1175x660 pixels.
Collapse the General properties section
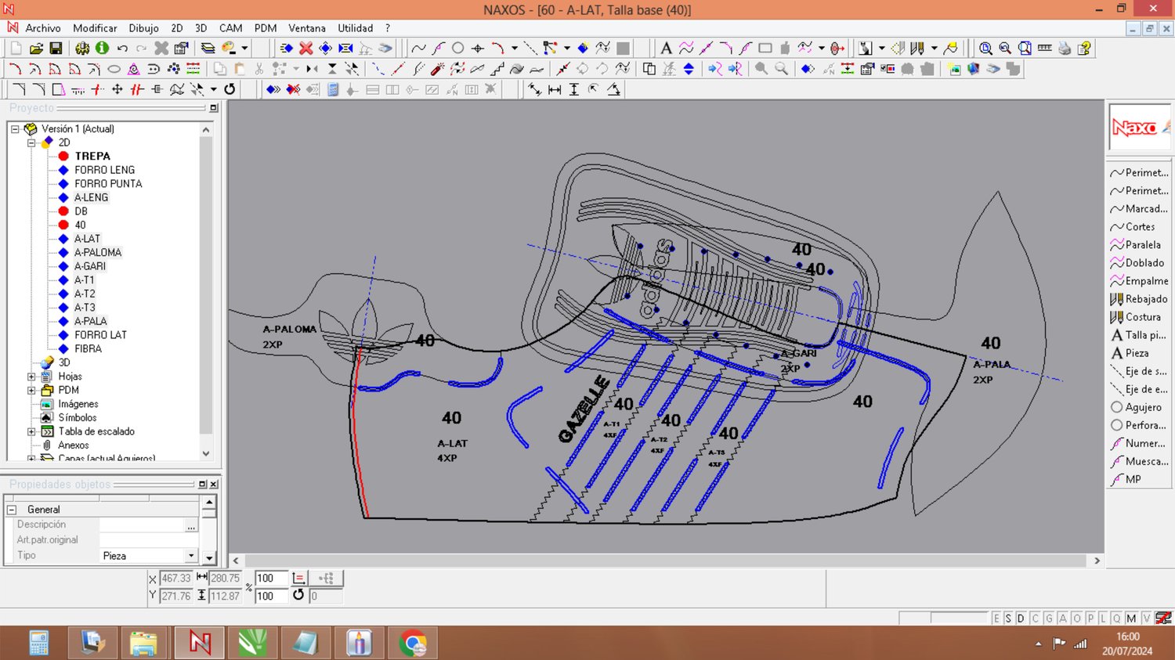[12, 510]
